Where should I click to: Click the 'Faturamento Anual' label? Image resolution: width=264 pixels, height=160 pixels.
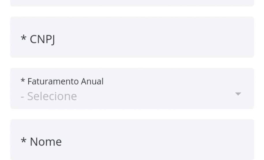click(65, 81)
